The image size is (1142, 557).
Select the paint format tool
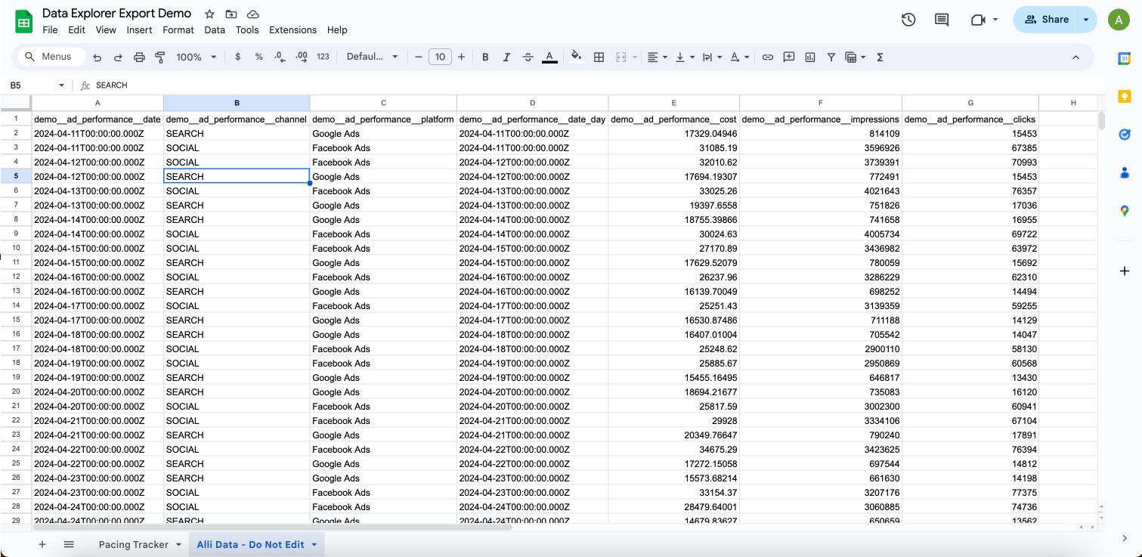(x=159, y=57)
